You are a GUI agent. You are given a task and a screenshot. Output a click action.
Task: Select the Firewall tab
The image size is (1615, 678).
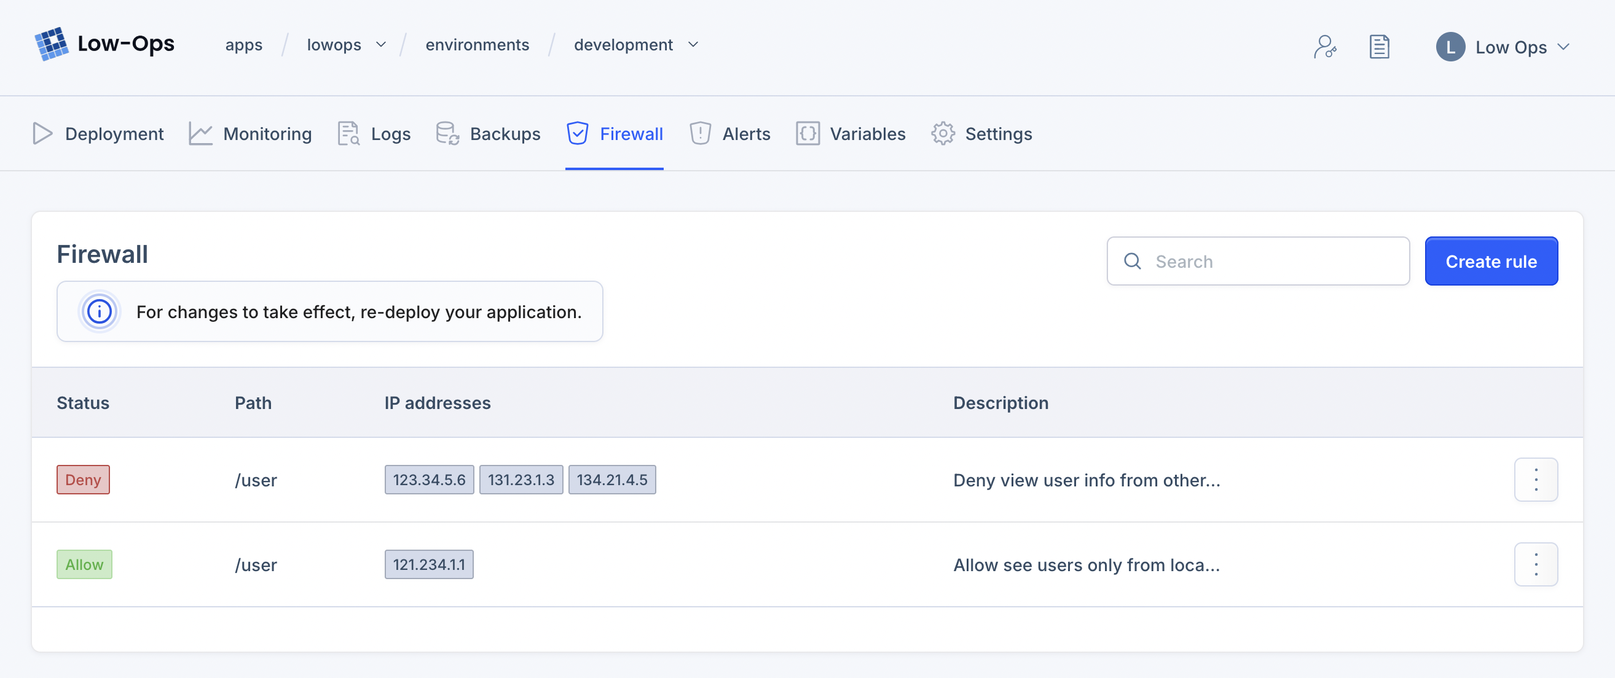pyautogui.click(x=615, y=133)
